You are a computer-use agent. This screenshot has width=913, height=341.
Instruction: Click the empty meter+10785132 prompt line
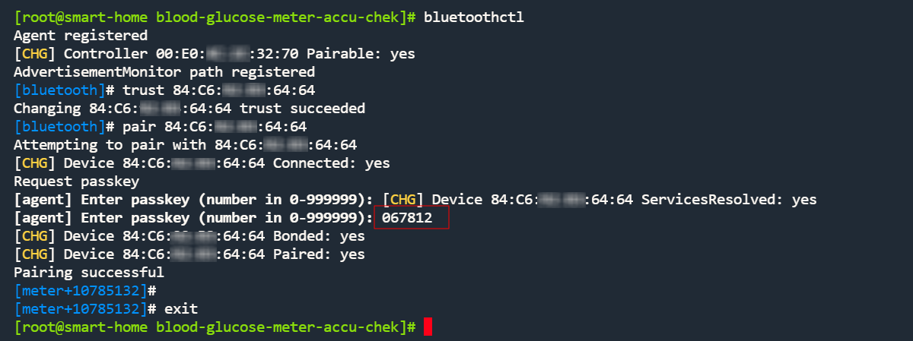pyautogui.click(x=84, y=291)
